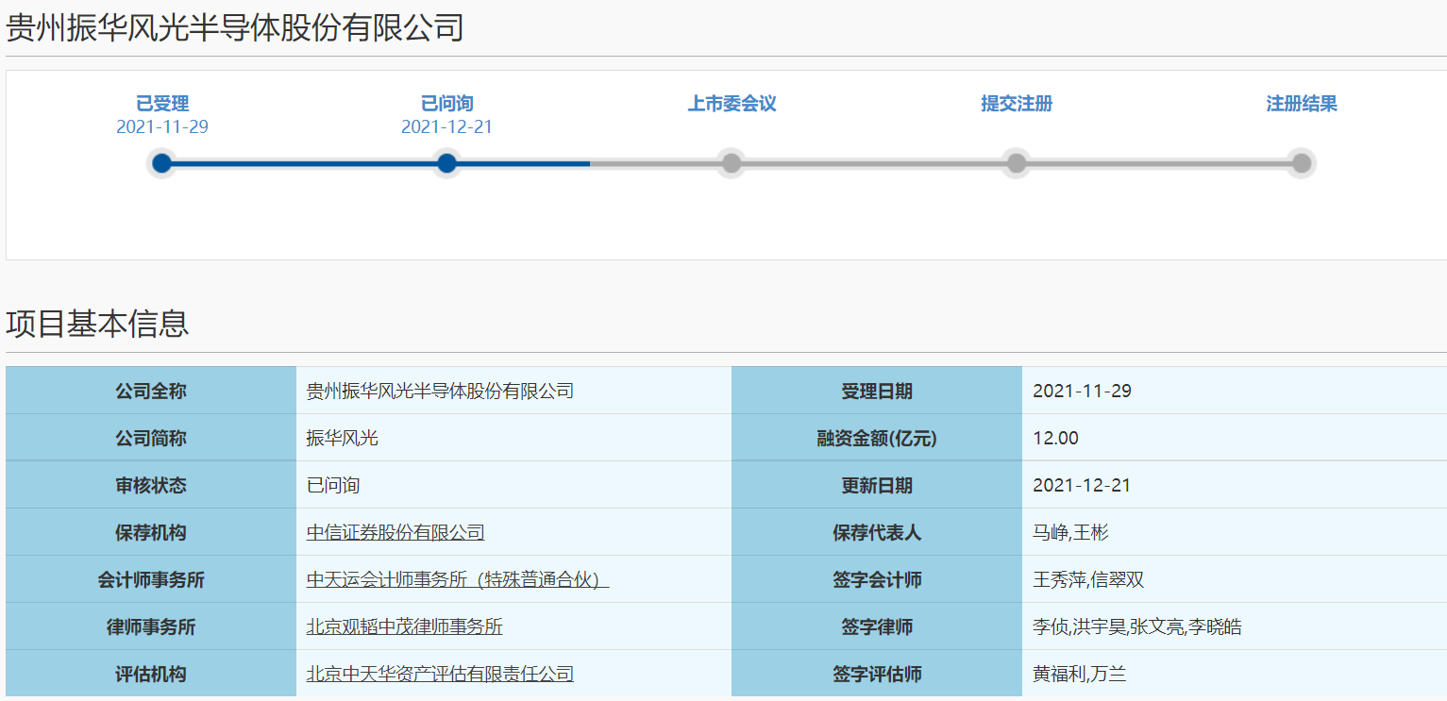Open the 中信证券股份有限公司 sponsor link

(x=395, y=532)
